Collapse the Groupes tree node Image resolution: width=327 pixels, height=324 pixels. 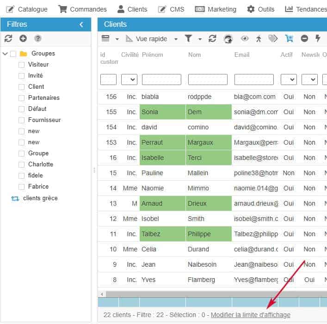point(5,54)
